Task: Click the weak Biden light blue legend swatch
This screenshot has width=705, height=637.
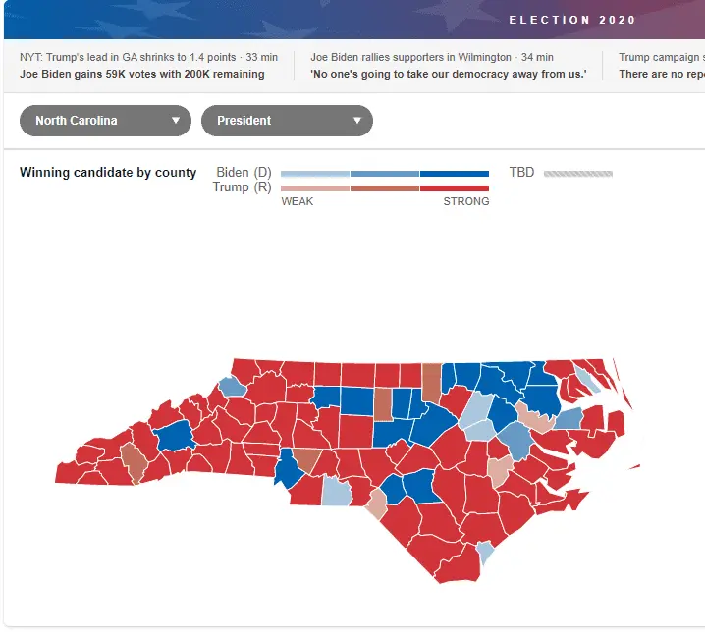Action: pos(315,174)
